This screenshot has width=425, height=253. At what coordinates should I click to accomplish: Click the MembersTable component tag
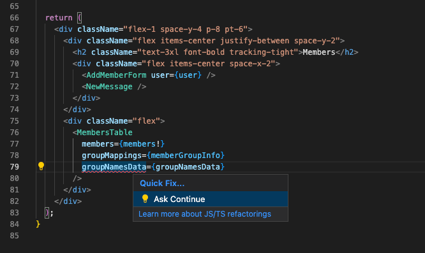[x=105, y=133]
